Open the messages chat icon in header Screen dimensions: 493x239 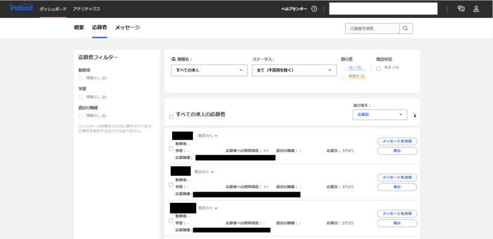coord(461,9)
